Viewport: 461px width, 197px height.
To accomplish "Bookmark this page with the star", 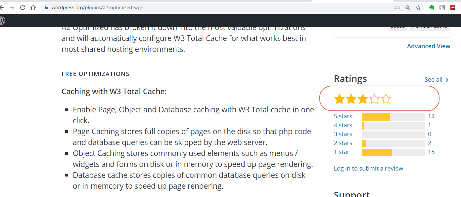I will [418, 8].
